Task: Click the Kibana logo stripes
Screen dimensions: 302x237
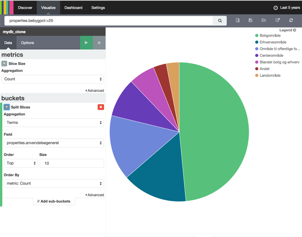Action: coord(7,7)
